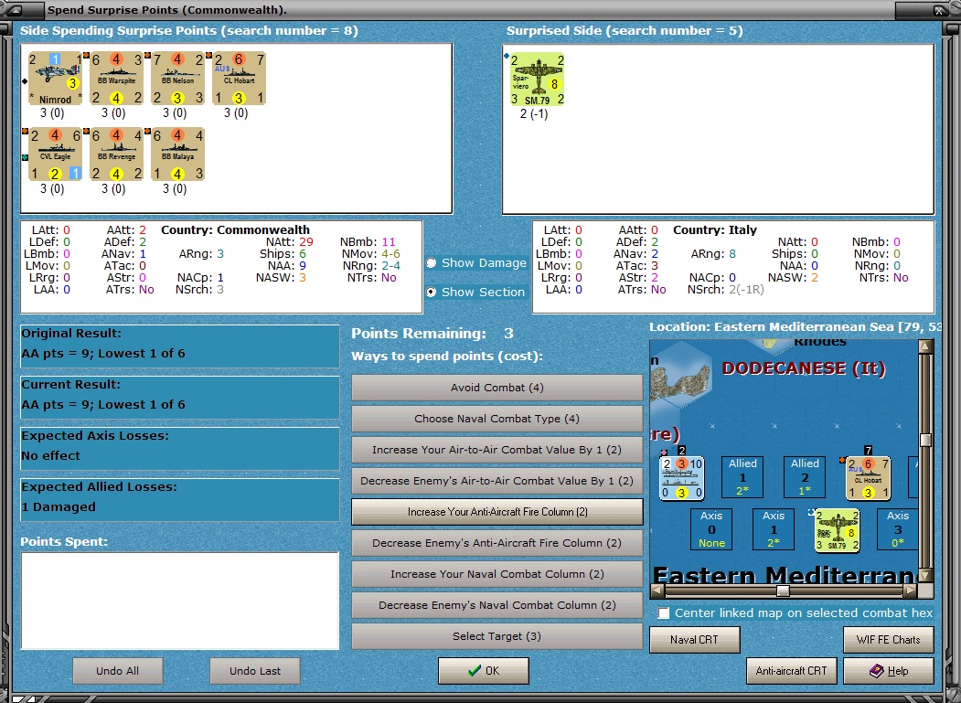Click the Allied 2 sea box on map
This screenshot has width=961, height=703.
tap(805, 476)
